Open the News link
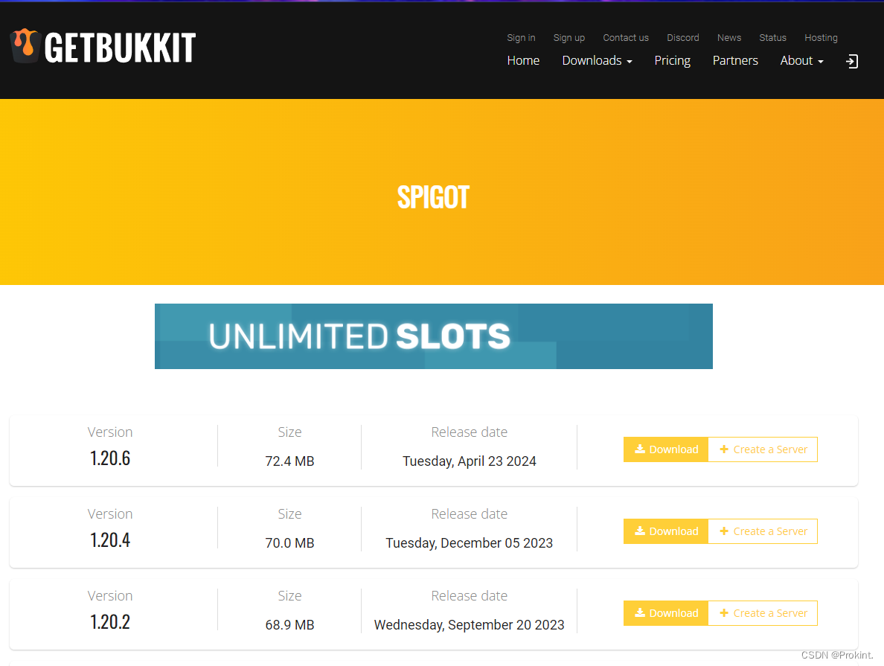The width and height of the screenshot is (884, 666). tap(729, 38)
